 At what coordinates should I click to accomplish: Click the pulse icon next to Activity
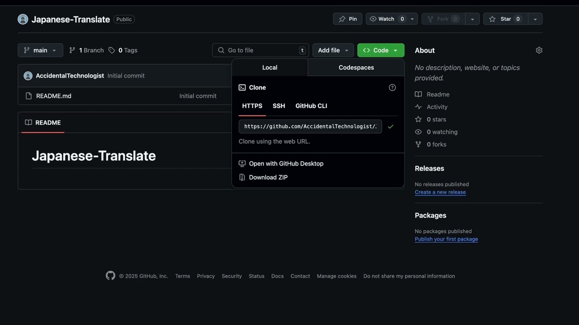pyautogui.click(x=418, y=107)
